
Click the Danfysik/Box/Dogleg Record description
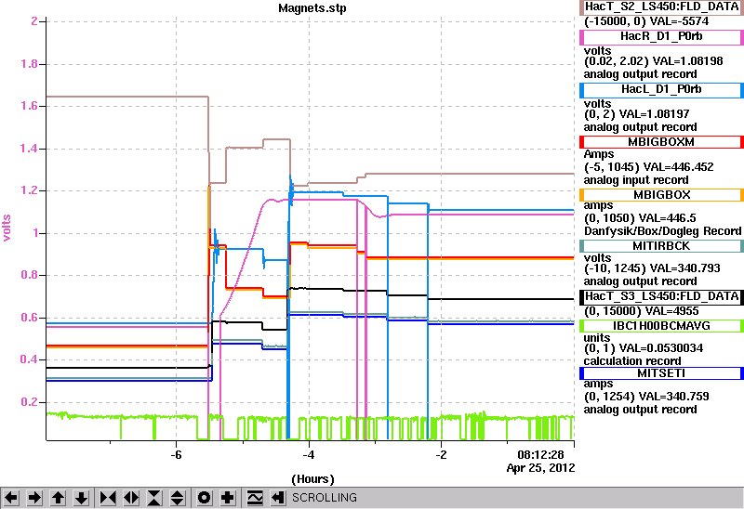pos(662,231)
